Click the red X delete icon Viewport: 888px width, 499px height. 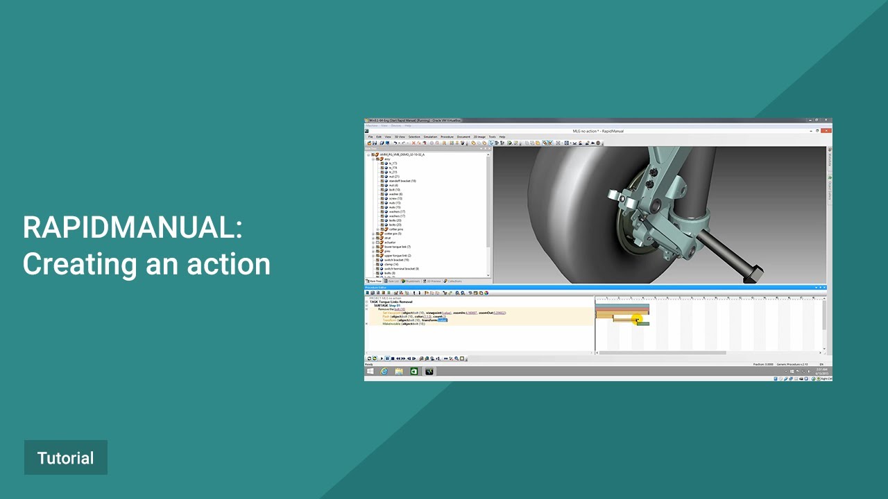[x=413, y=143]
